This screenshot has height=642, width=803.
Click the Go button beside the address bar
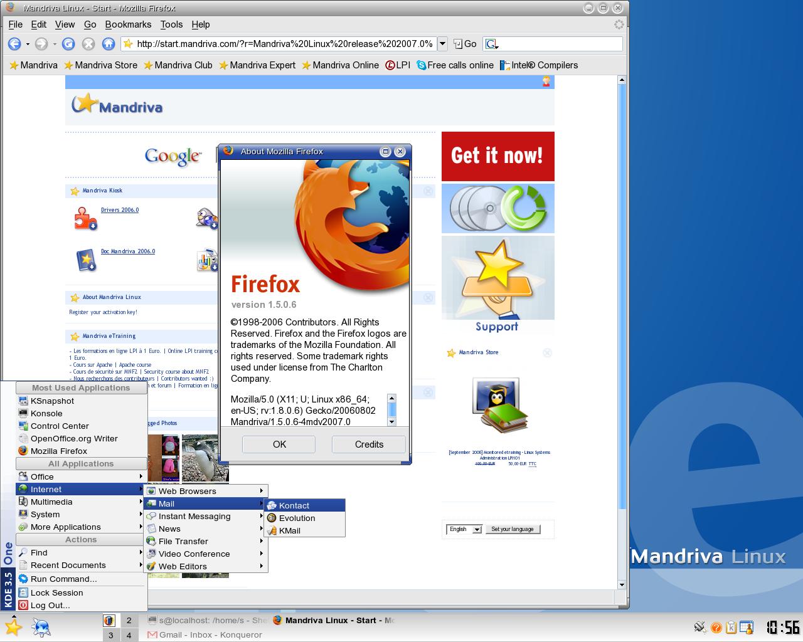tap(465, 44)
